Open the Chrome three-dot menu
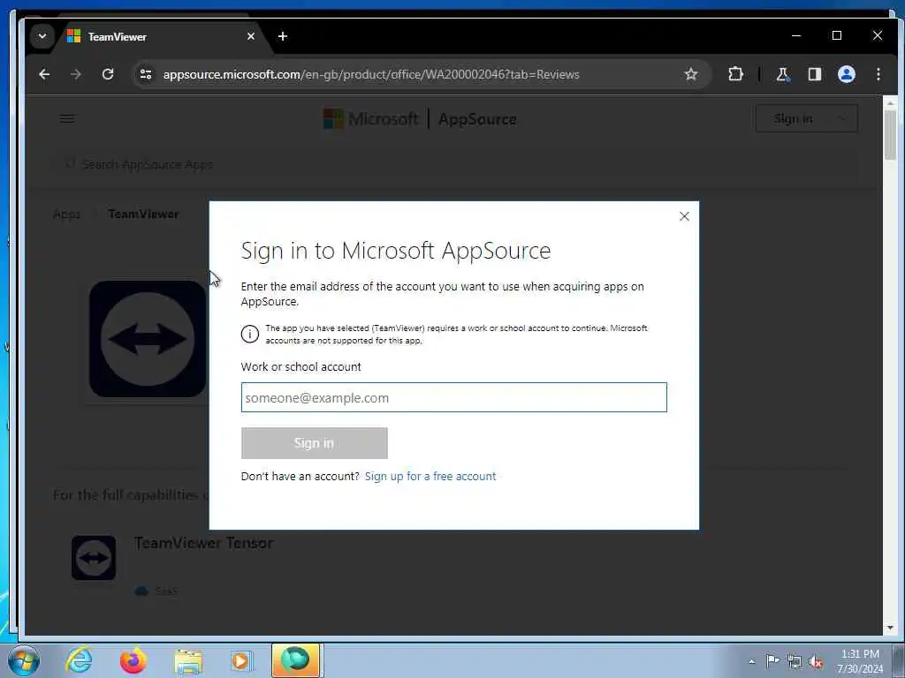The height and width of the screenshot is (678, 905). 878,74
